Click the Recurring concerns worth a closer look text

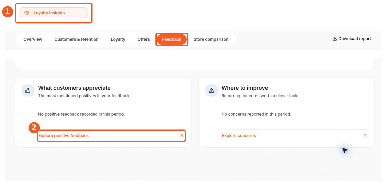pyautogui.click(x=260, y=96)
